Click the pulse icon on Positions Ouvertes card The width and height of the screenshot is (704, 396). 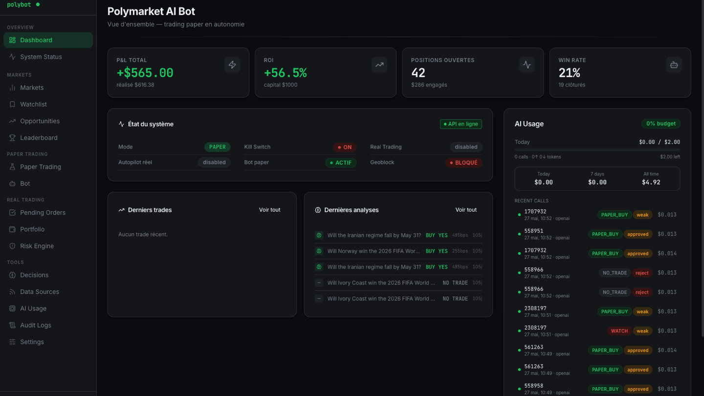pyautogui.click(x=527, y=65)
